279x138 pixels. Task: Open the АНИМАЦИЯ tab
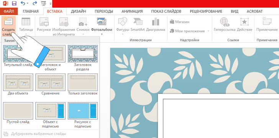(132, 11)
